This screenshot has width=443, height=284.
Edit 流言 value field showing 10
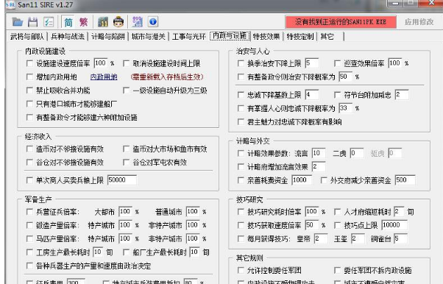point(319,153)
